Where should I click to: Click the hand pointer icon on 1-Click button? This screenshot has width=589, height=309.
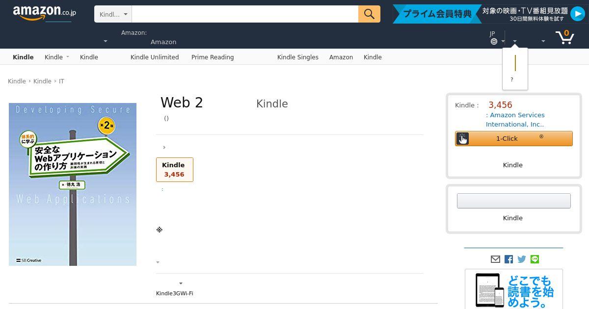coord(462,139)
